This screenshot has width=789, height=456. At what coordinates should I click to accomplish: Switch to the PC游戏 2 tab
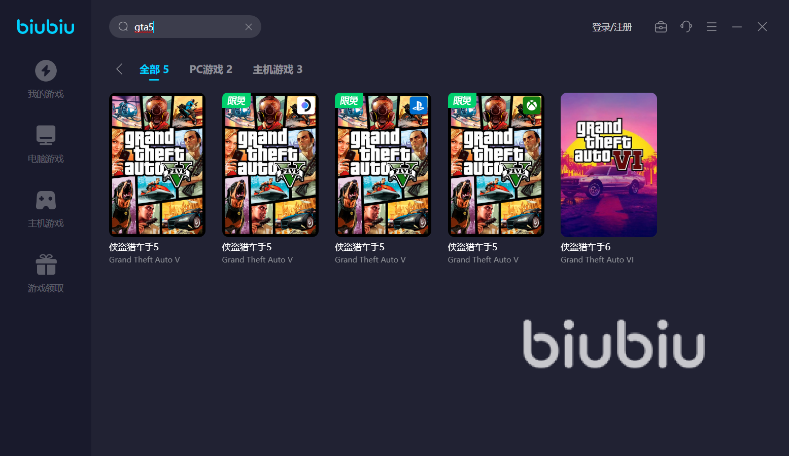pyautogui.click(x=211, y=69)
